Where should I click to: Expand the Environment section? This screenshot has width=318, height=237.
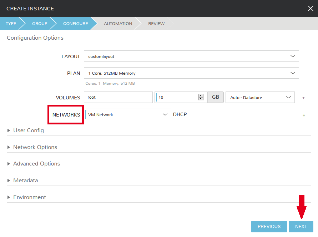pyautogui.click(x=30, y=197)
